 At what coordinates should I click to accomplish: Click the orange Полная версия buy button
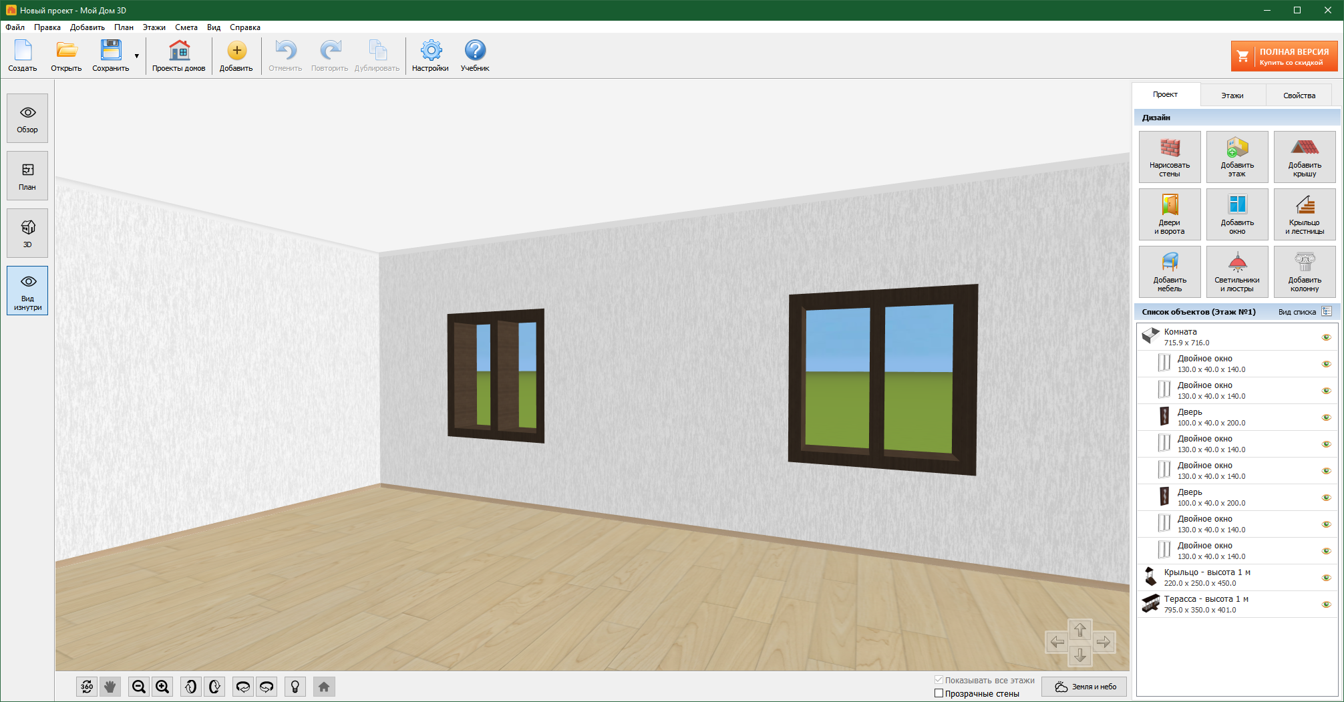[x=1285, y=56]
